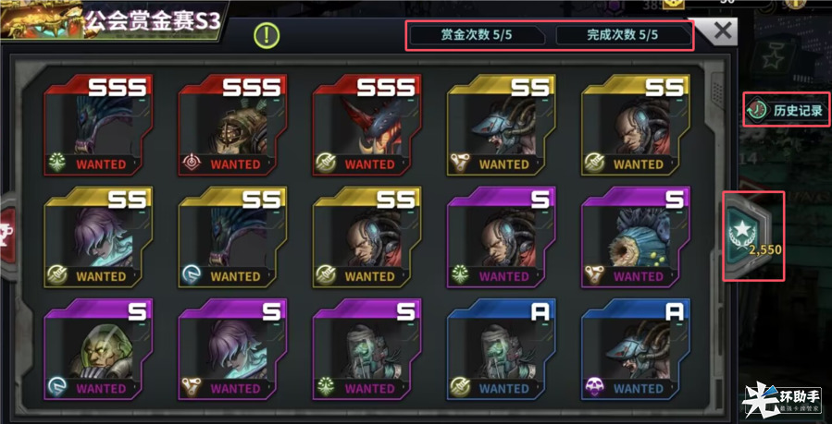Open the first A-rank tank zombie card
832x424 pixels.
pos(502,349)
